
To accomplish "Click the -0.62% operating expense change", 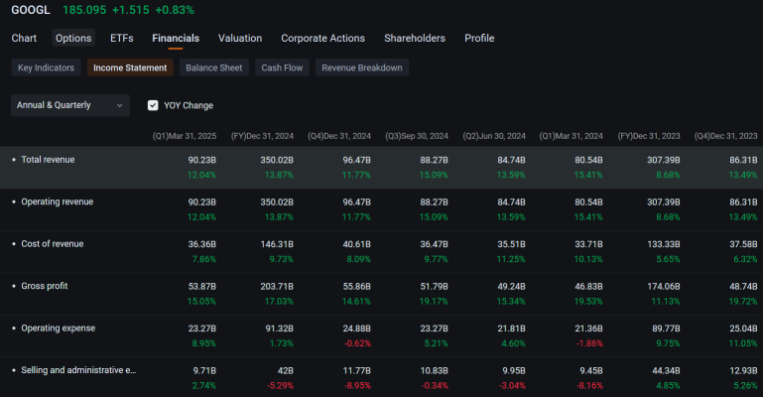I will (x=357, y=343).
